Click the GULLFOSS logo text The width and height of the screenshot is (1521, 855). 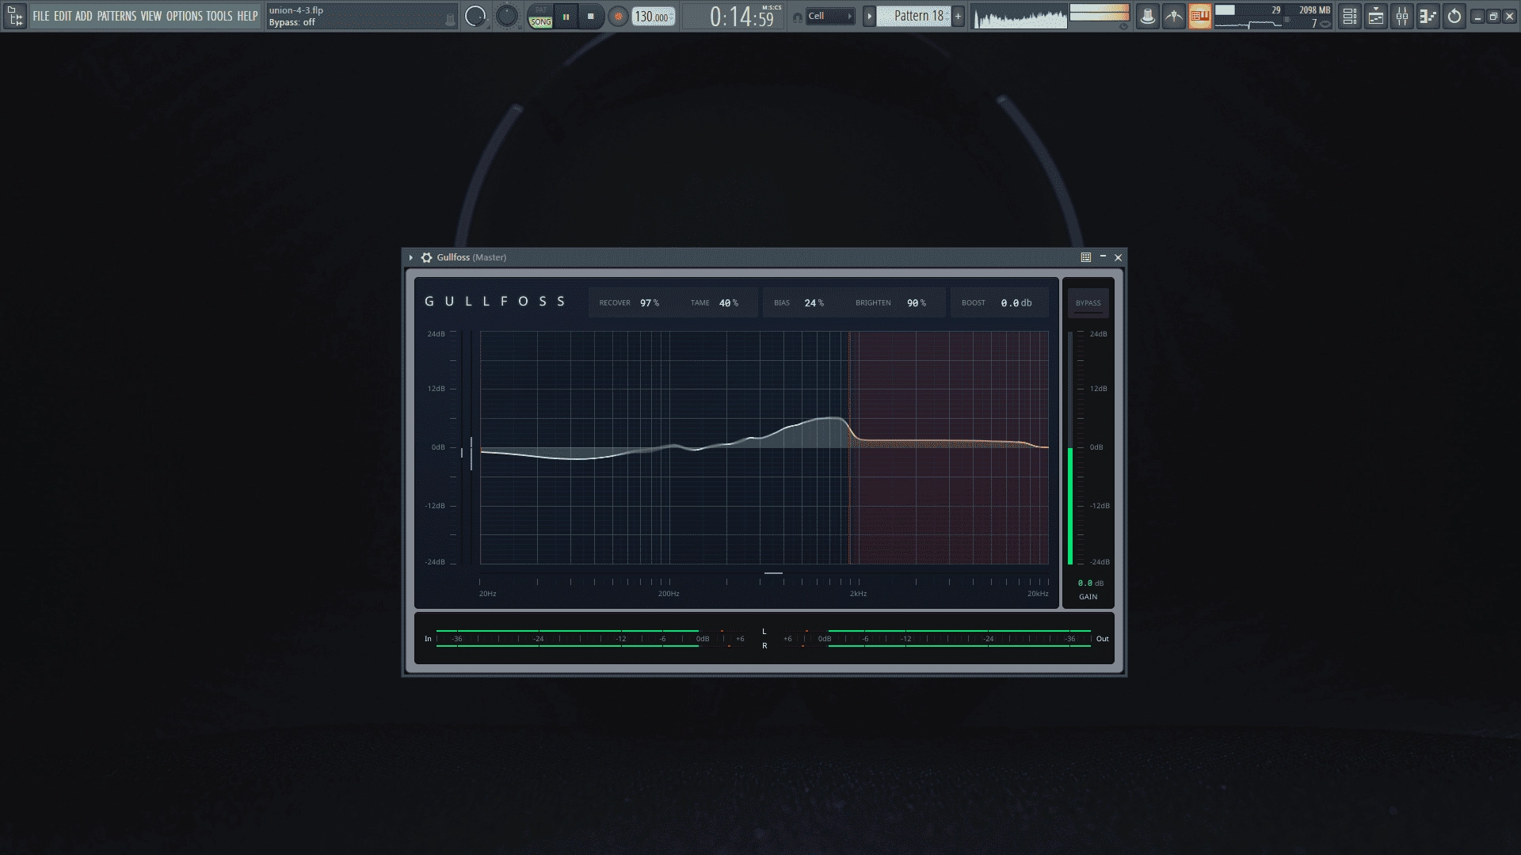point(495,302)
